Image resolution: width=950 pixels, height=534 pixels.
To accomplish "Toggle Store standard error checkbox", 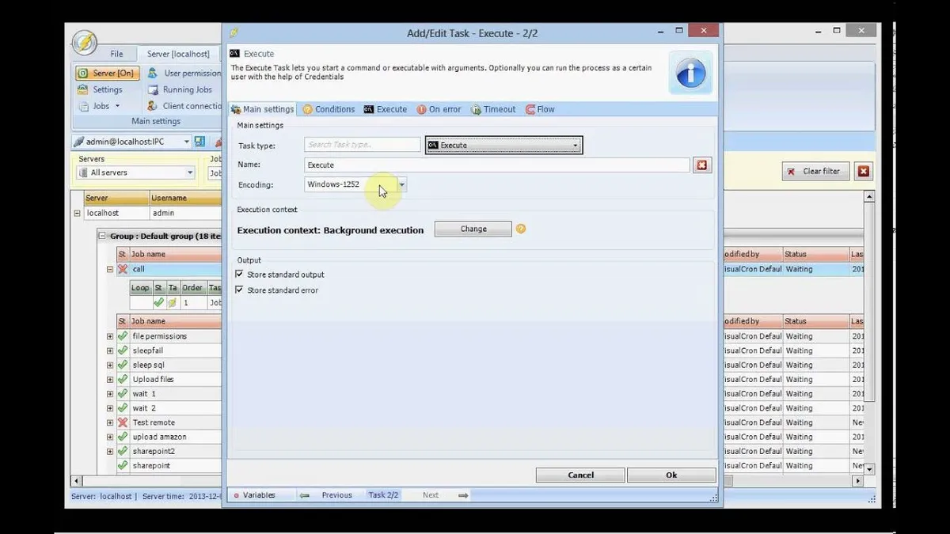I will (240, 290).
